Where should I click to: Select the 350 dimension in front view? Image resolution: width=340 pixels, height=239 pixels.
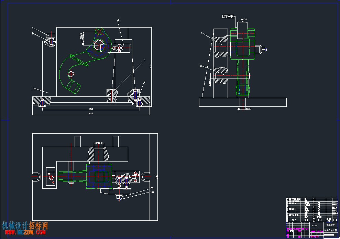(91, 109)
